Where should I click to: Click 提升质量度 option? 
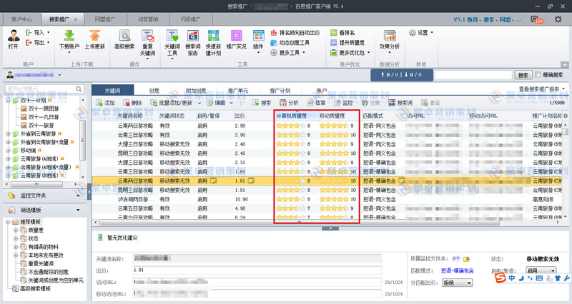[347, 43]
